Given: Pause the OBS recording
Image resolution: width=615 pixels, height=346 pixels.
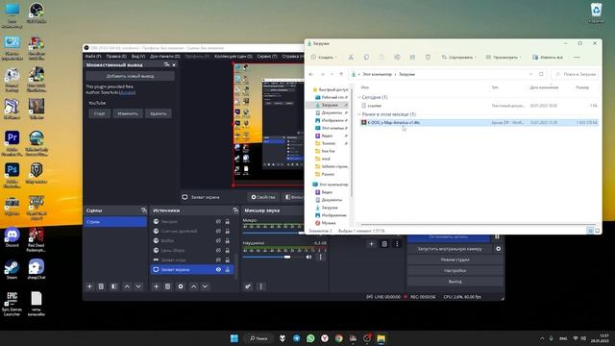Looking at the screenshot, I should [498, 236].
